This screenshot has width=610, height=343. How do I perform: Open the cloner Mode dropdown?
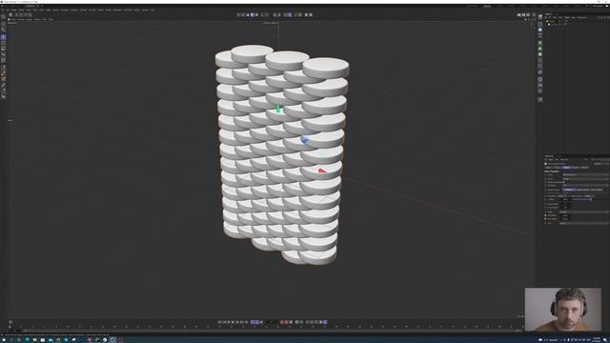(x=586, y=174)
